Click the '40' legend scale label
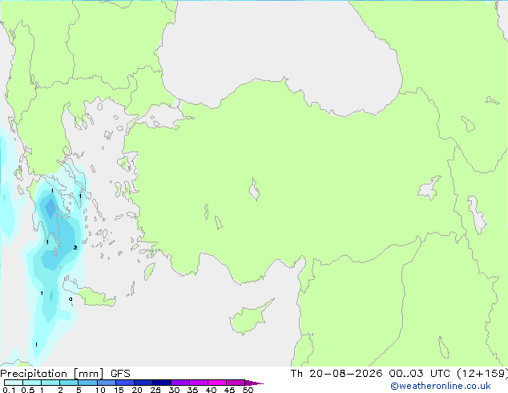Screen dimensions: 508x393 pyautogui.click(x=211, y=390)
